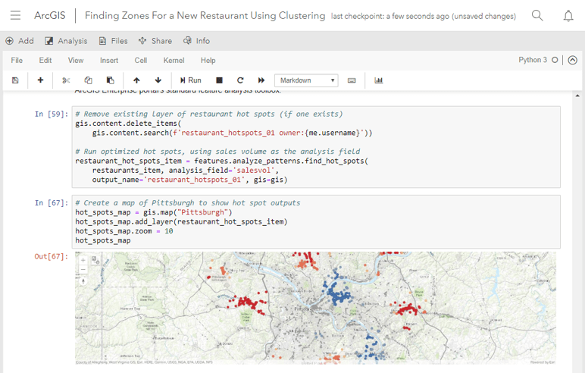This screenshot has width=585, height=373.
Task: Open the notifications bell
Action: [x=568, y=16]
